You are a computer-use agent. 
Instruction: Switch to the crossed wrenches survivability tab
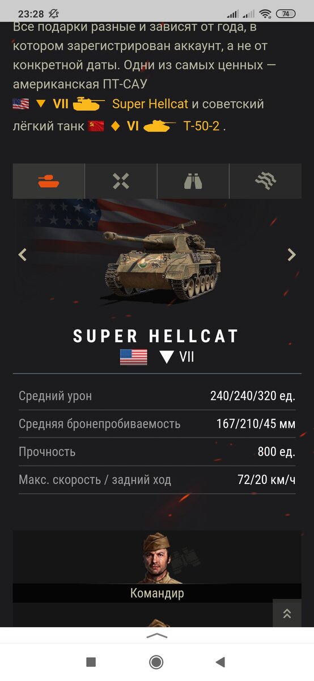point(121,181)
